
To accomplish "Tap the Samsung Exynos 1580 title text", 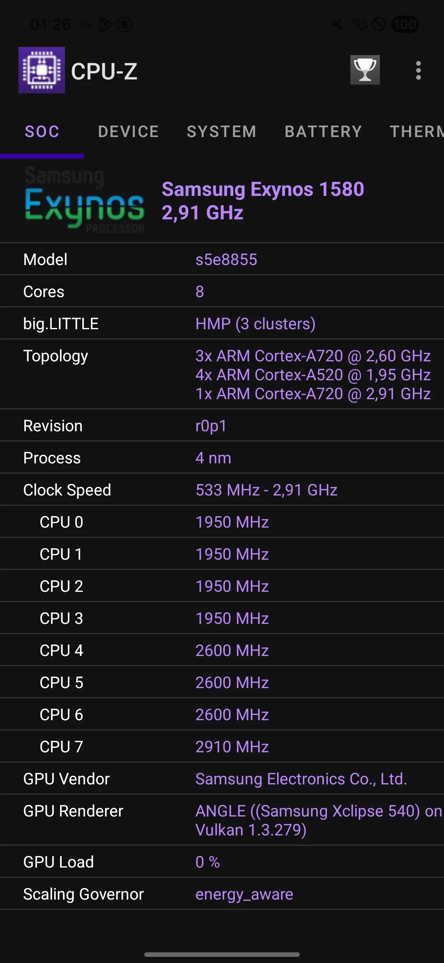I will pos(263,190).
